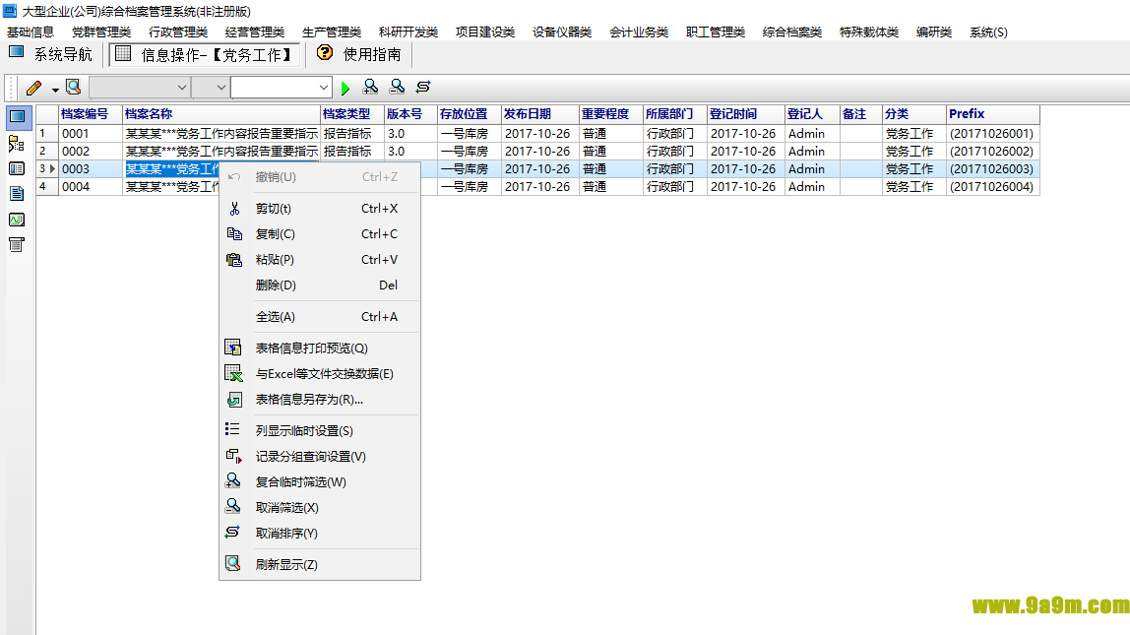Sort by the 登记人 column header
1130x635 pixels.
tap(811, 114)
